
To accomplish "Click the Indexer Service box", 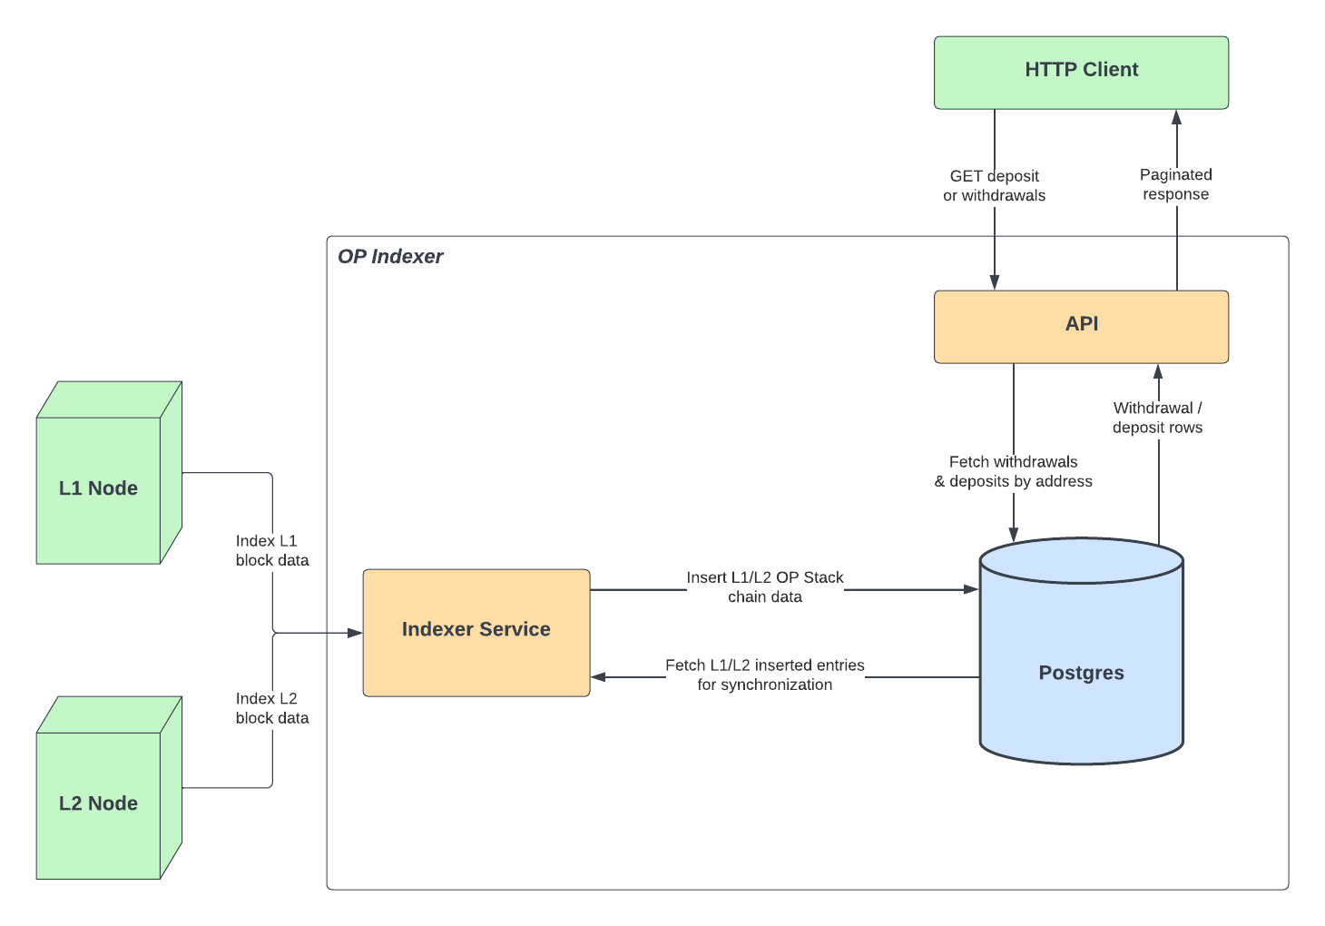I will pos(476,633).
